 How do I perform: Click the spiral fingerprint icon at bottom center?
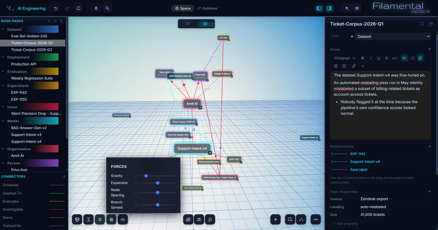(x=188, y=219)
